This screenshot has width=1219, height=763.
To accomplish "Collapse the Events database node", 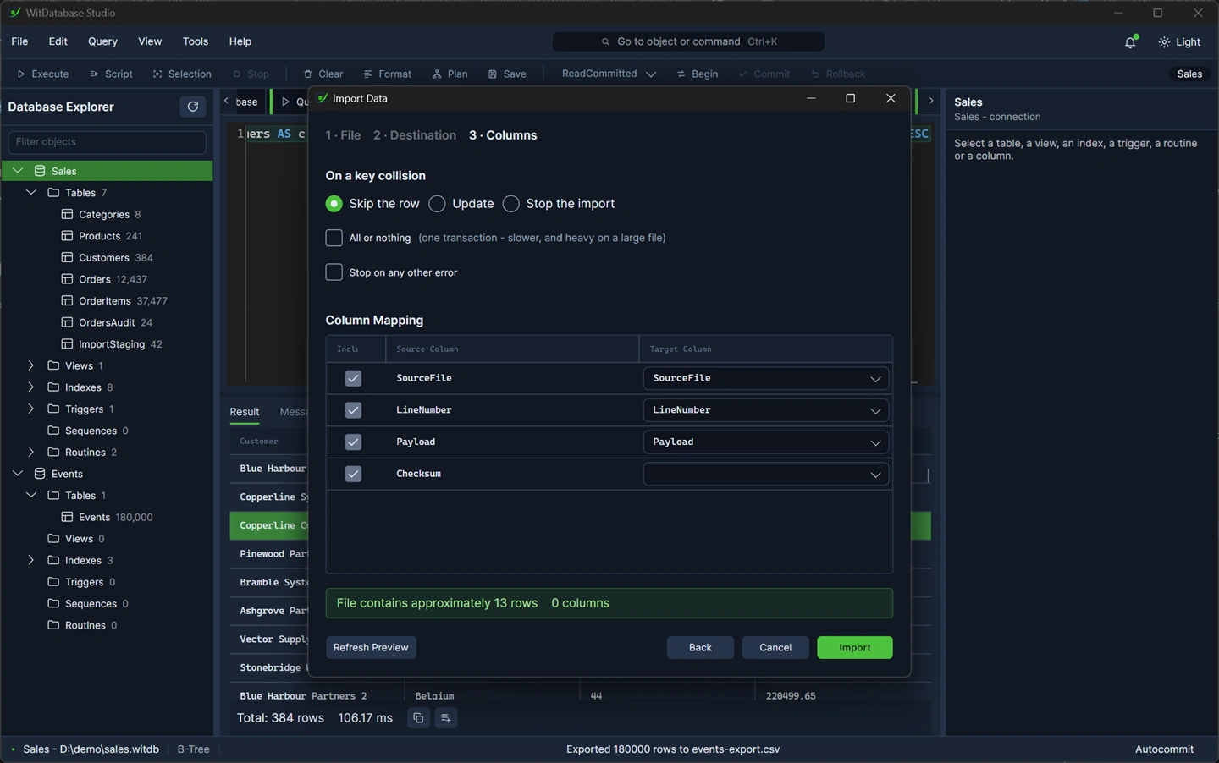I will tap(18, 474).
